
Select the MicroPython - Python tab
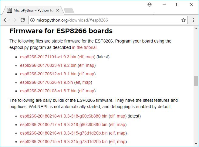tap(33, 10)
